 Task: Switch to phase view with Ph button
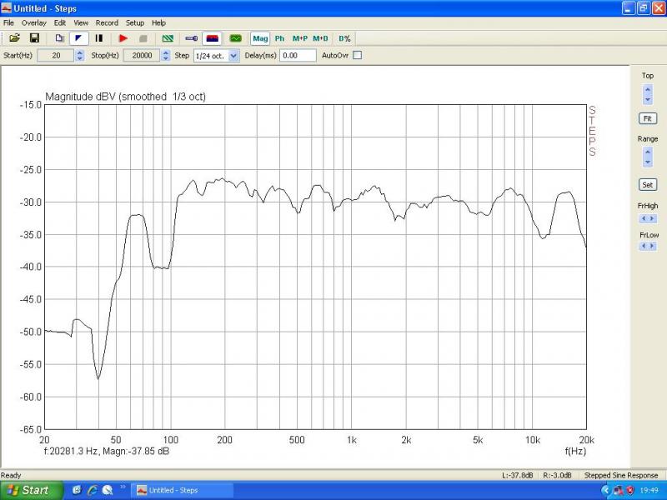coord(279,38)
